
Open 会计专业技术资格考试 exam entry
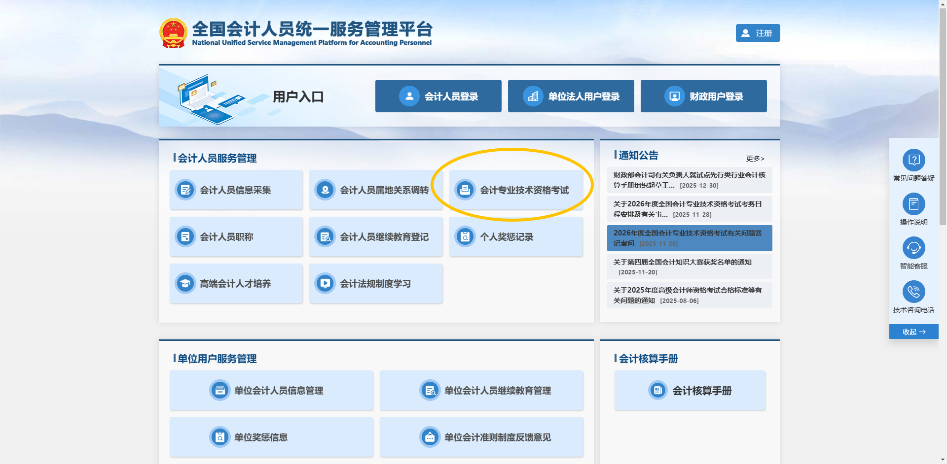pyautogui.click(x=516, y=190)
